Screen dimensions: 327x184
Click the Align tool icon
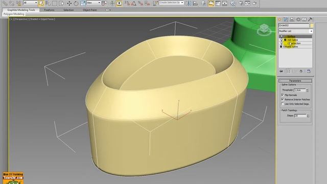click(x=195, y=3)
